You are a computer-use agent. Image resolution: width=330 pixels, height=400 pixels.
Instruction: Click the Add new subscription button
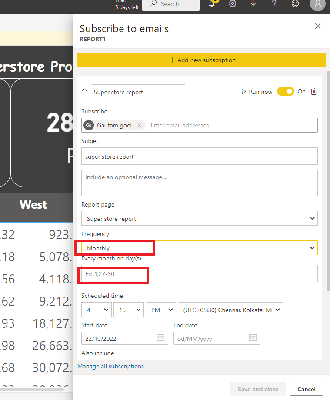tap(201, 60)
